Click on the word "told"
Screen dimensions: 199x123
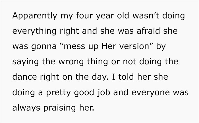click(x=126, y=77)
